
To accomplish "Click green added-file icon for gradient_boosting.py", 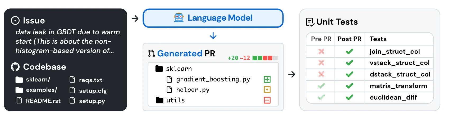I will 267,79.
